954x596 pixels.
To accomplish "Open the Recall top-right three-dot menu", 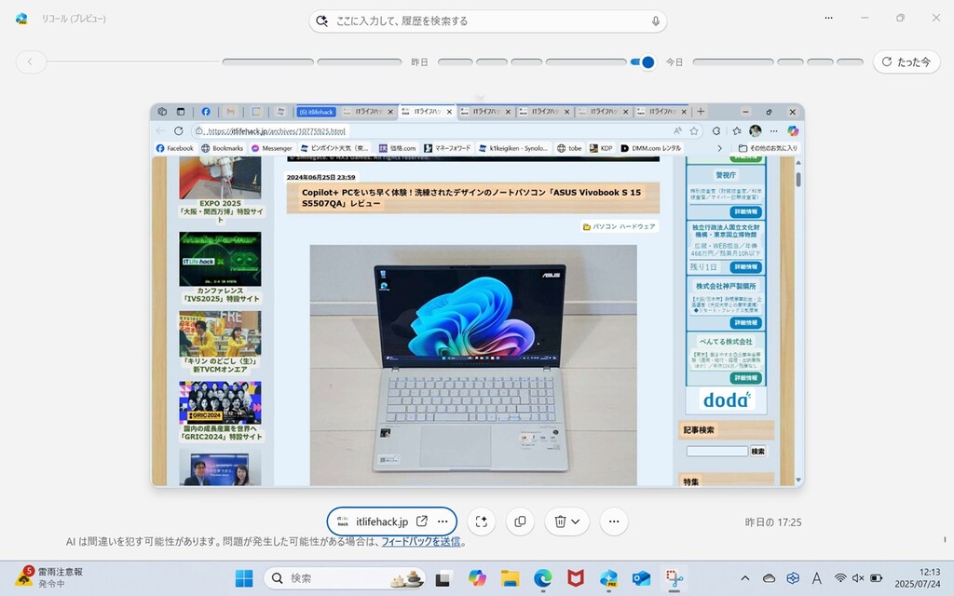I will 828,19.
